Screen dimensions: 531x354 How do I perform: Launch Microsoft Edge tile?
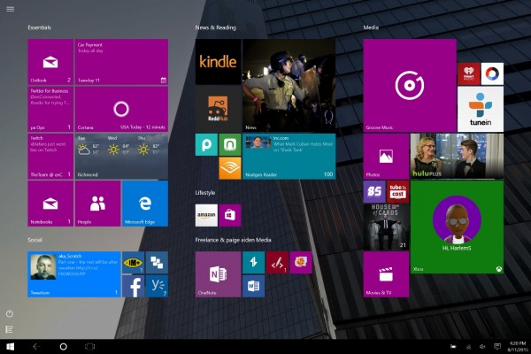(x=145, y=204)
